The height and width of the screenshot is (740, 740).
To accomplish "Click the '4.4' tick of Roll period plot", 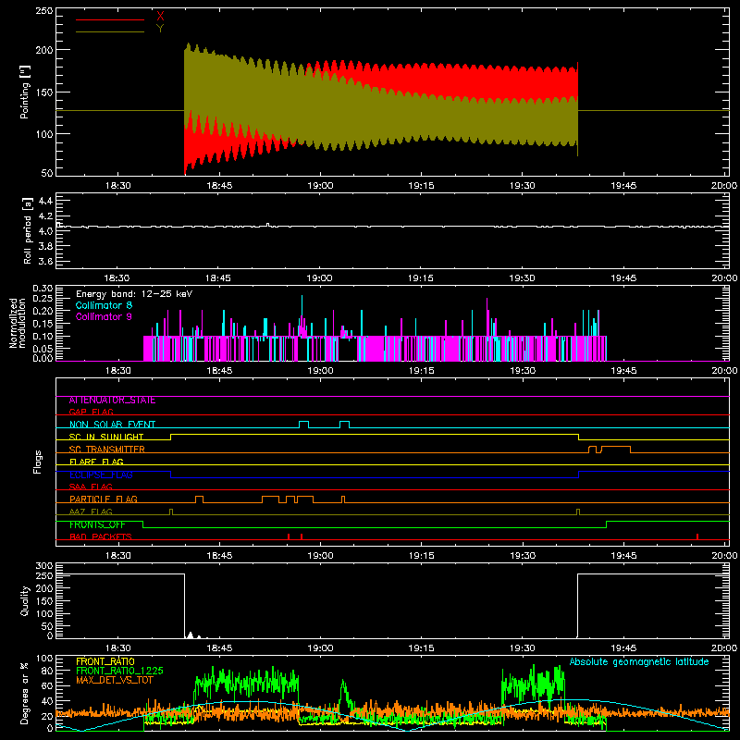I will 45,201.
